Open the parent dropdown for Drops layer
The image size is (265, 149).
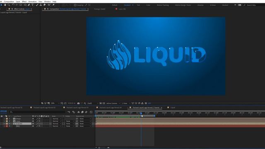85,119
